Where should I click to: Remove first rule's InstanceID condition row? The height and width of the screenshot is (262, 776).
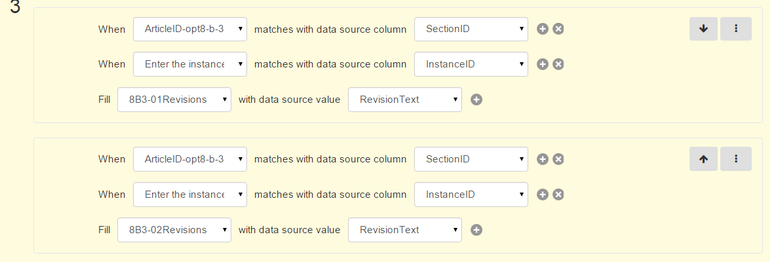[x=558, y=64]
